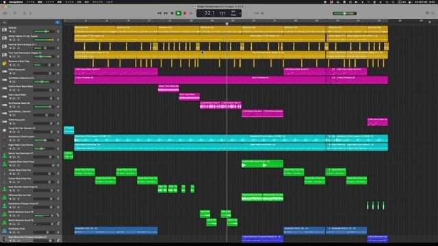Toggle the blue Catch Playhead button
Image resolution: width=438 pixels, height=246 pixels.
(x=57, y=22)
